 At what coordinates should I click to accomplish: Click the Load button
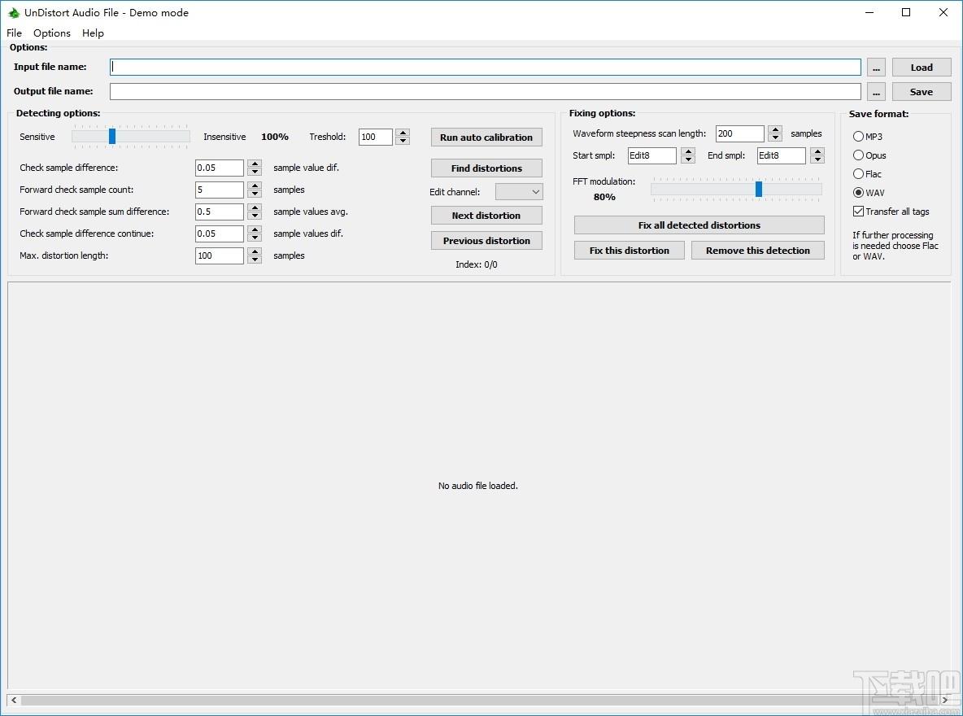coord(922,68)
